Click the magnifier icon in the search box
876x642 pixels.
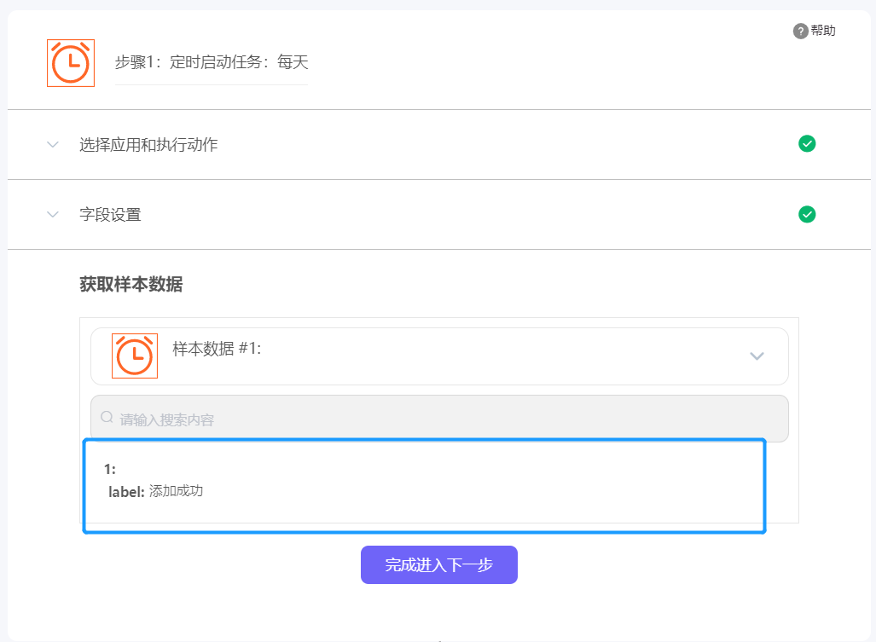[107, 418]
